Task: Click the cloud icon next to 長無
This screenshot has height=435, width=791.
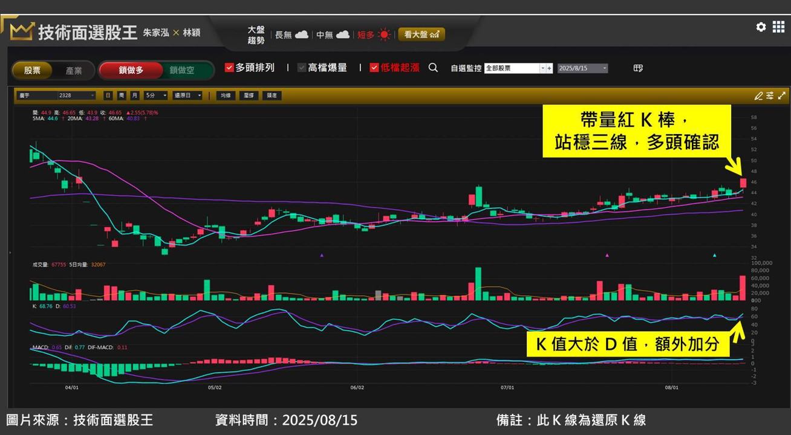Action: pos(301,35)
